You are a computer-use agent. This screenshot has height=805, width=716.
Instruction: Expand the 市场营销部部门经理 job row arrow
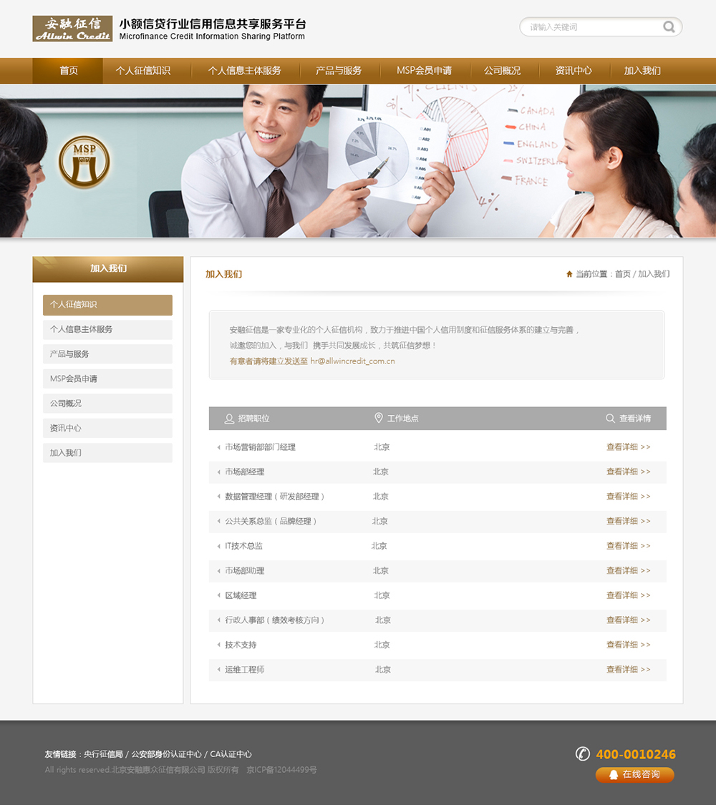[218, 447]
